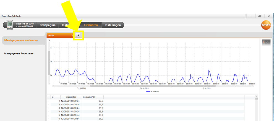Click the new tab star button
This screenshot has height=121, width=274.
(x=78, y=35)
